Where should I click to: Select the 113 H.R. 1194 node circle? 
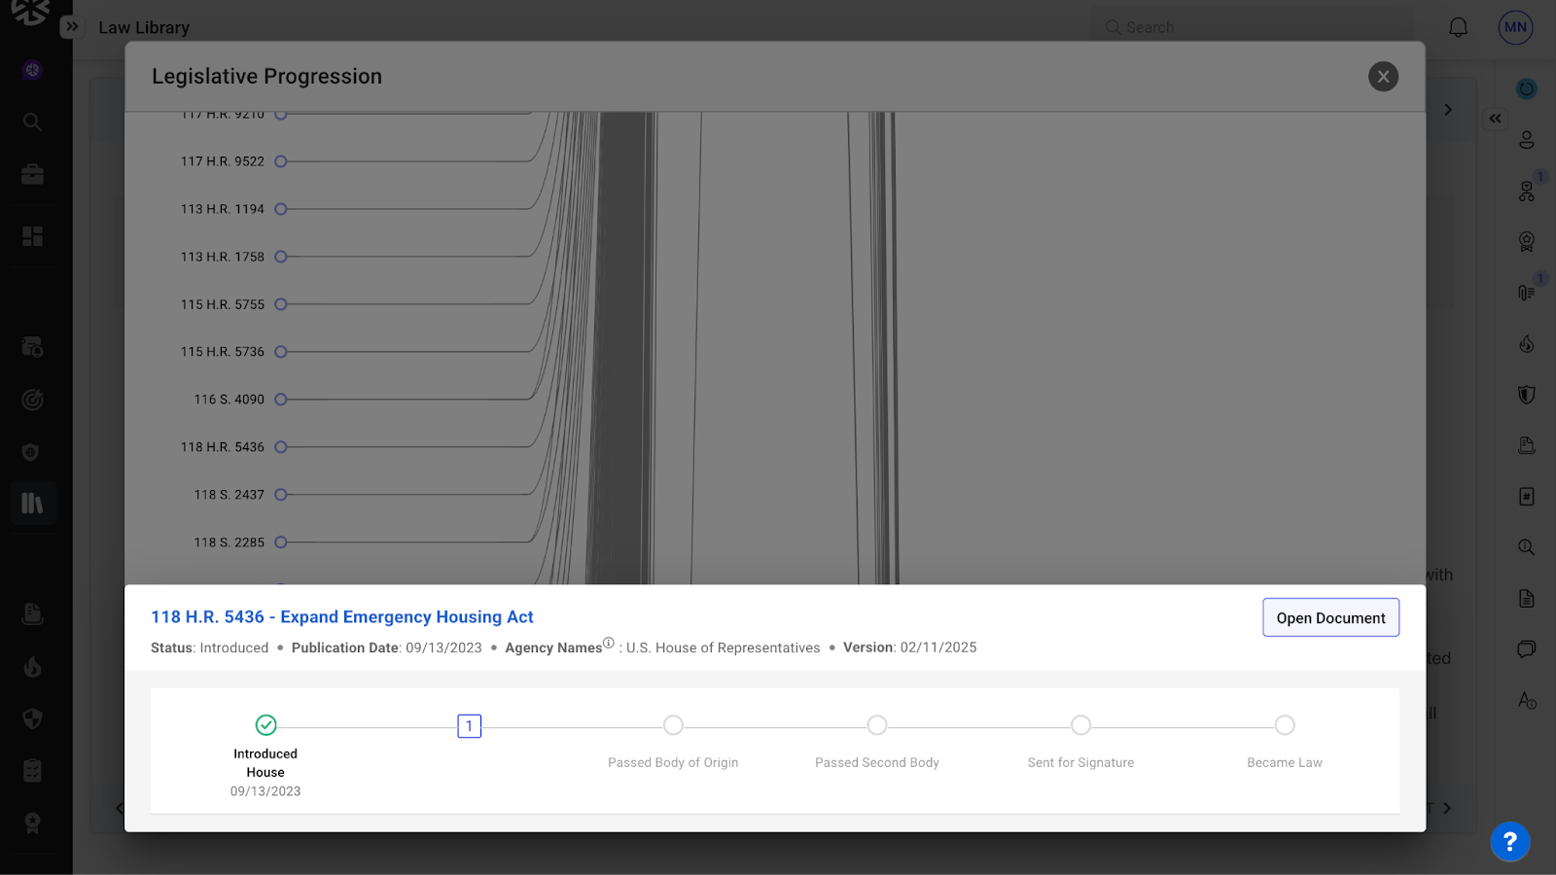pyautogui.click(x=281, y=209)
